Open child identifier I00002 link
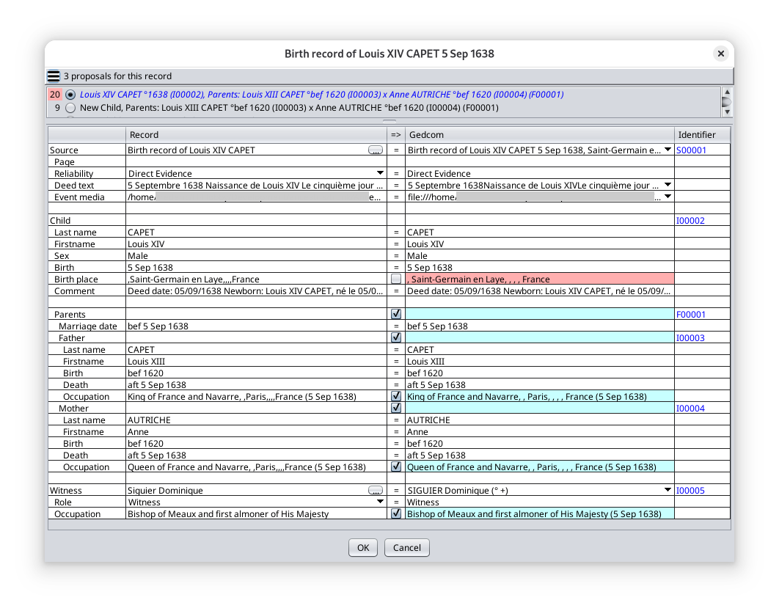 coord(690,221)
